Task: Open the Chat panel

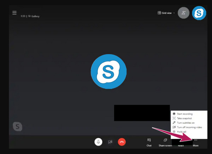Action: (x=149, y=142)
